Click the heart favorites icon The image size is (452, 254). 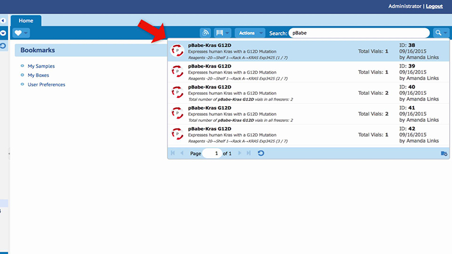[18, 33]
